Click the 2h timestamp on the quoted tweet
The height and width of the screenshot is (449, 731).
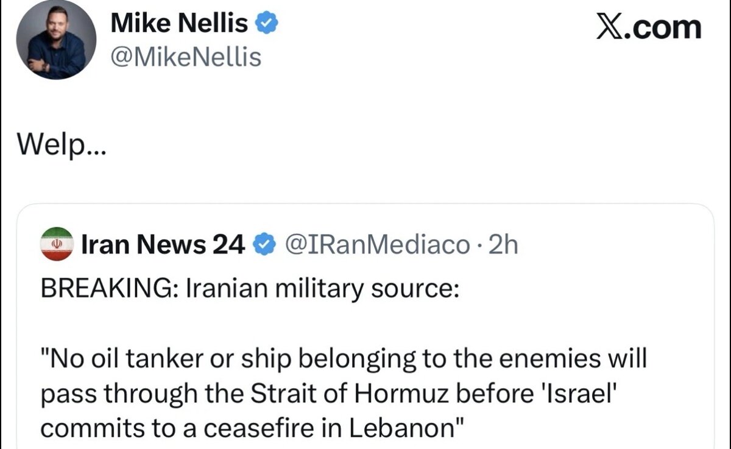pyautogui.click(x=503, y=244)
